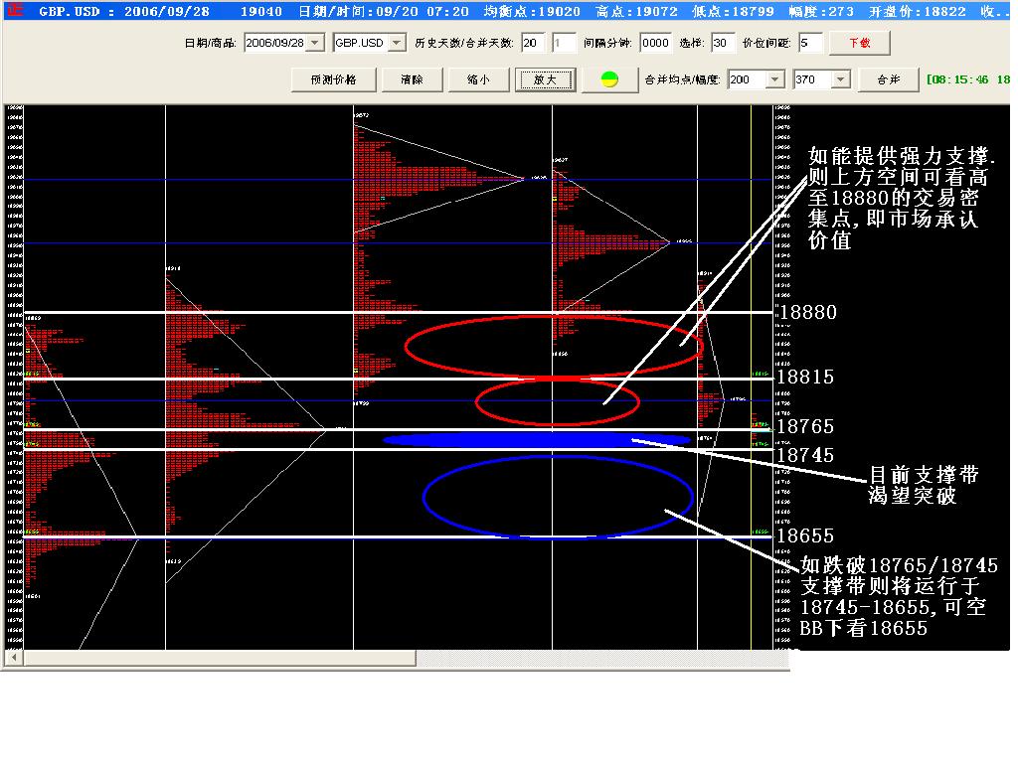
Task: Click the yellow-green circle indicator button
Action: click(x=609, y=79)
